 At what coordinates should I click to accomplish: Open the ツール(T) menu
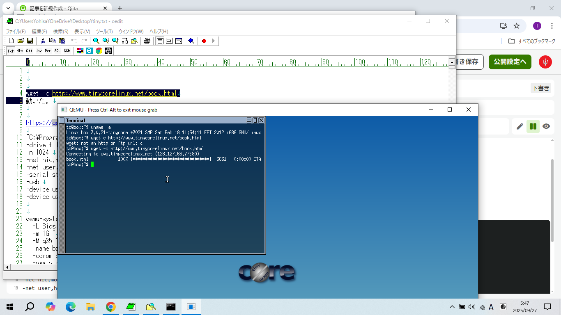point(104,32)
